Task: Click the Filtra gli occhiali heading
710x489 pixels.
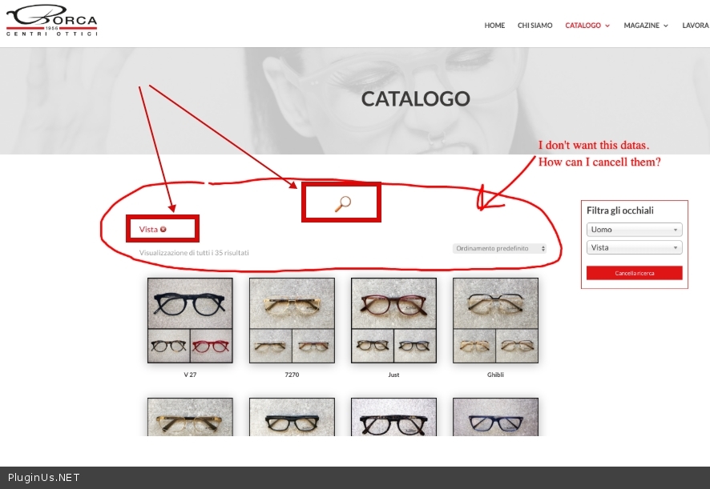Action: (x=620, y=210)
